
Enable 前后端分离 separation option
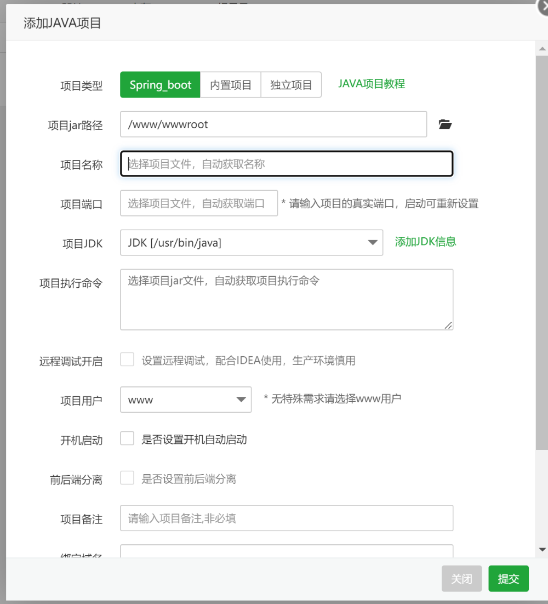[x=127, y=477]
